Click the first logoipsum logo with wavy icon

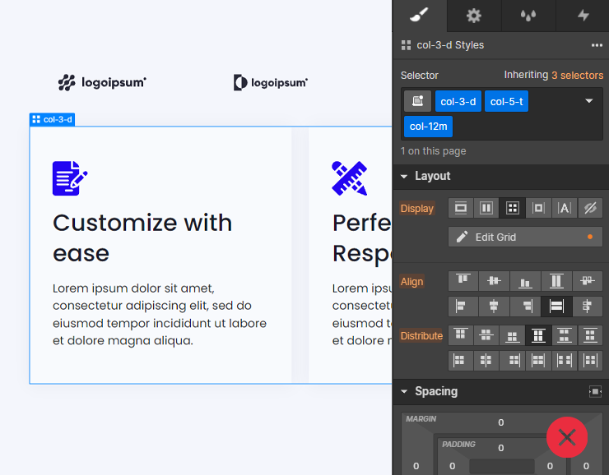coord(103,82)
